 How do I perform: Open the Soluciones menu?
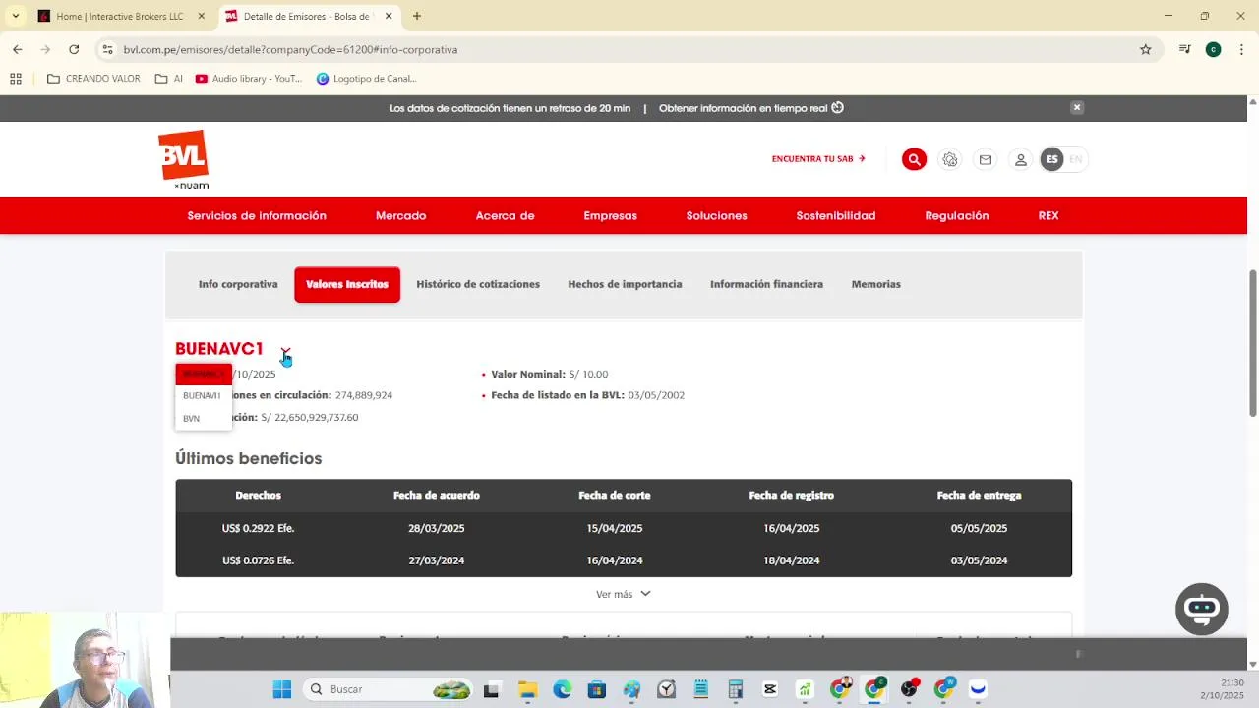[x=716, y=215]
